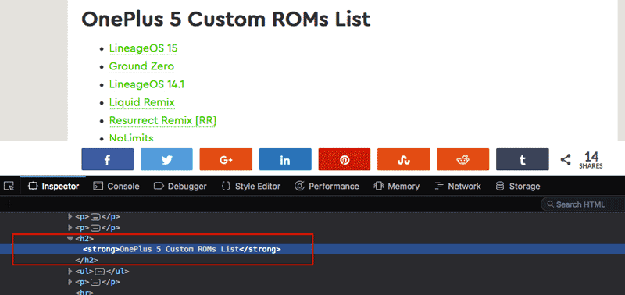
Task: Open the Console tab
Action: (x=116, y=186)
